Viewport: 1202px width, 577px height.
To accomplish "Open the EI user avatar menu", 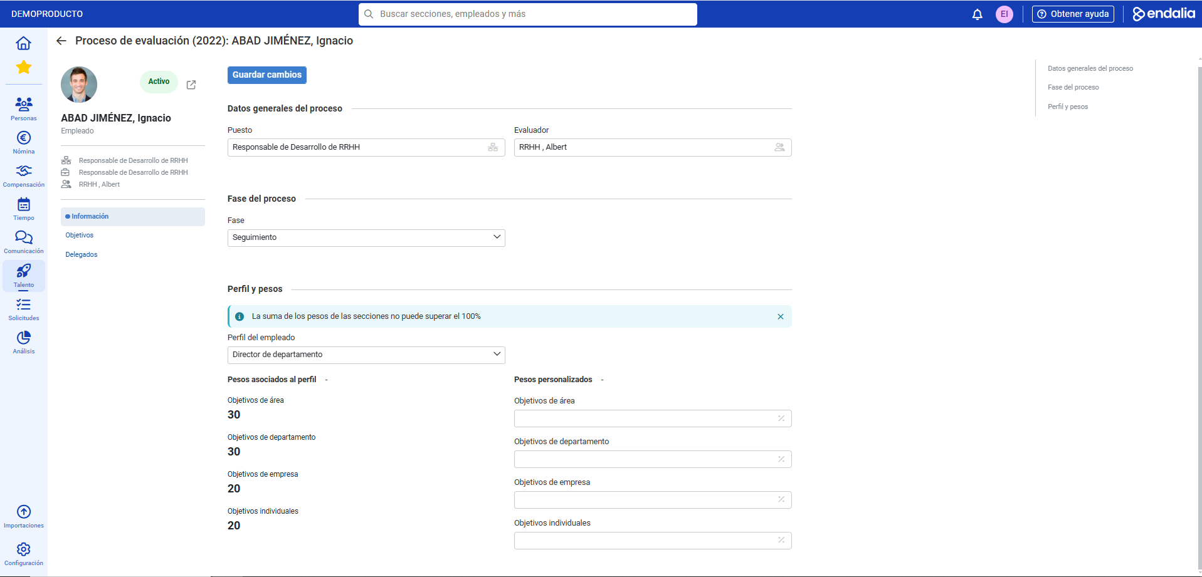I will pos(1004,14).
